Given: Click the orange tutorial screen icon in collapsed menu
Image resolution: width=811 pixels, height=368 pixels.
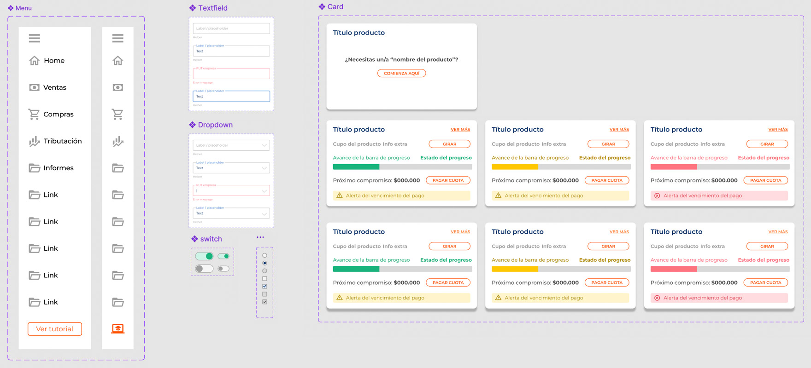Looking at the screenshot, I should pos(118,328).
